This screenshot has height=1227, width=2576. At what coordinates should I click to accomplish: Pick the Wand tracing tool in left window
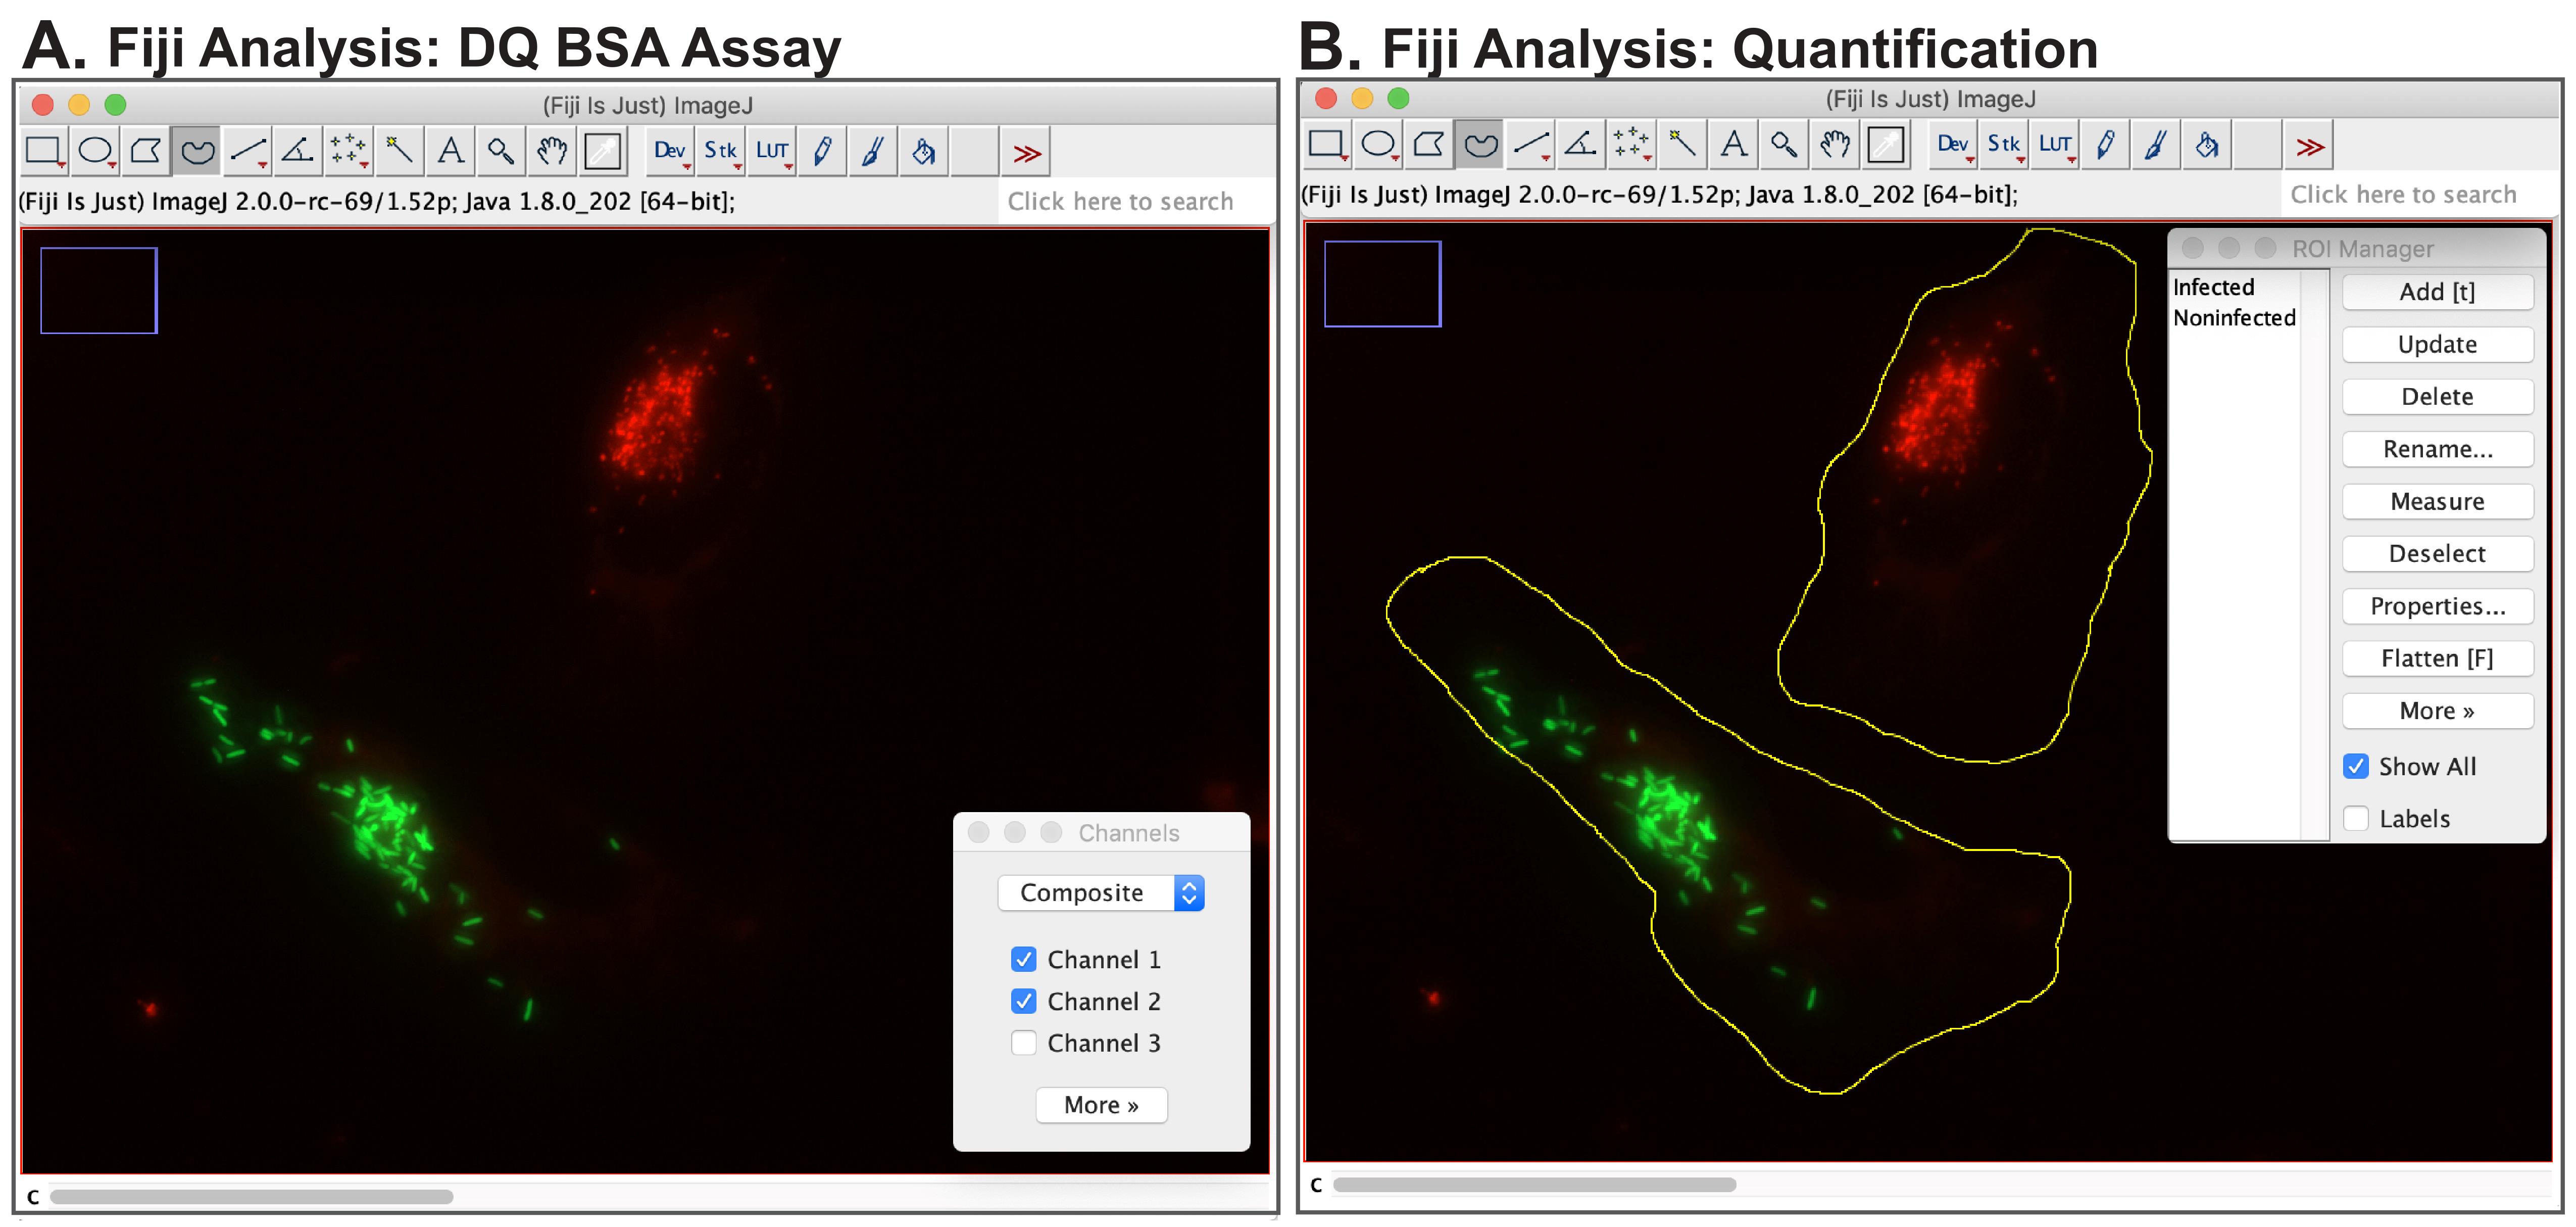[x=399, y=151]
